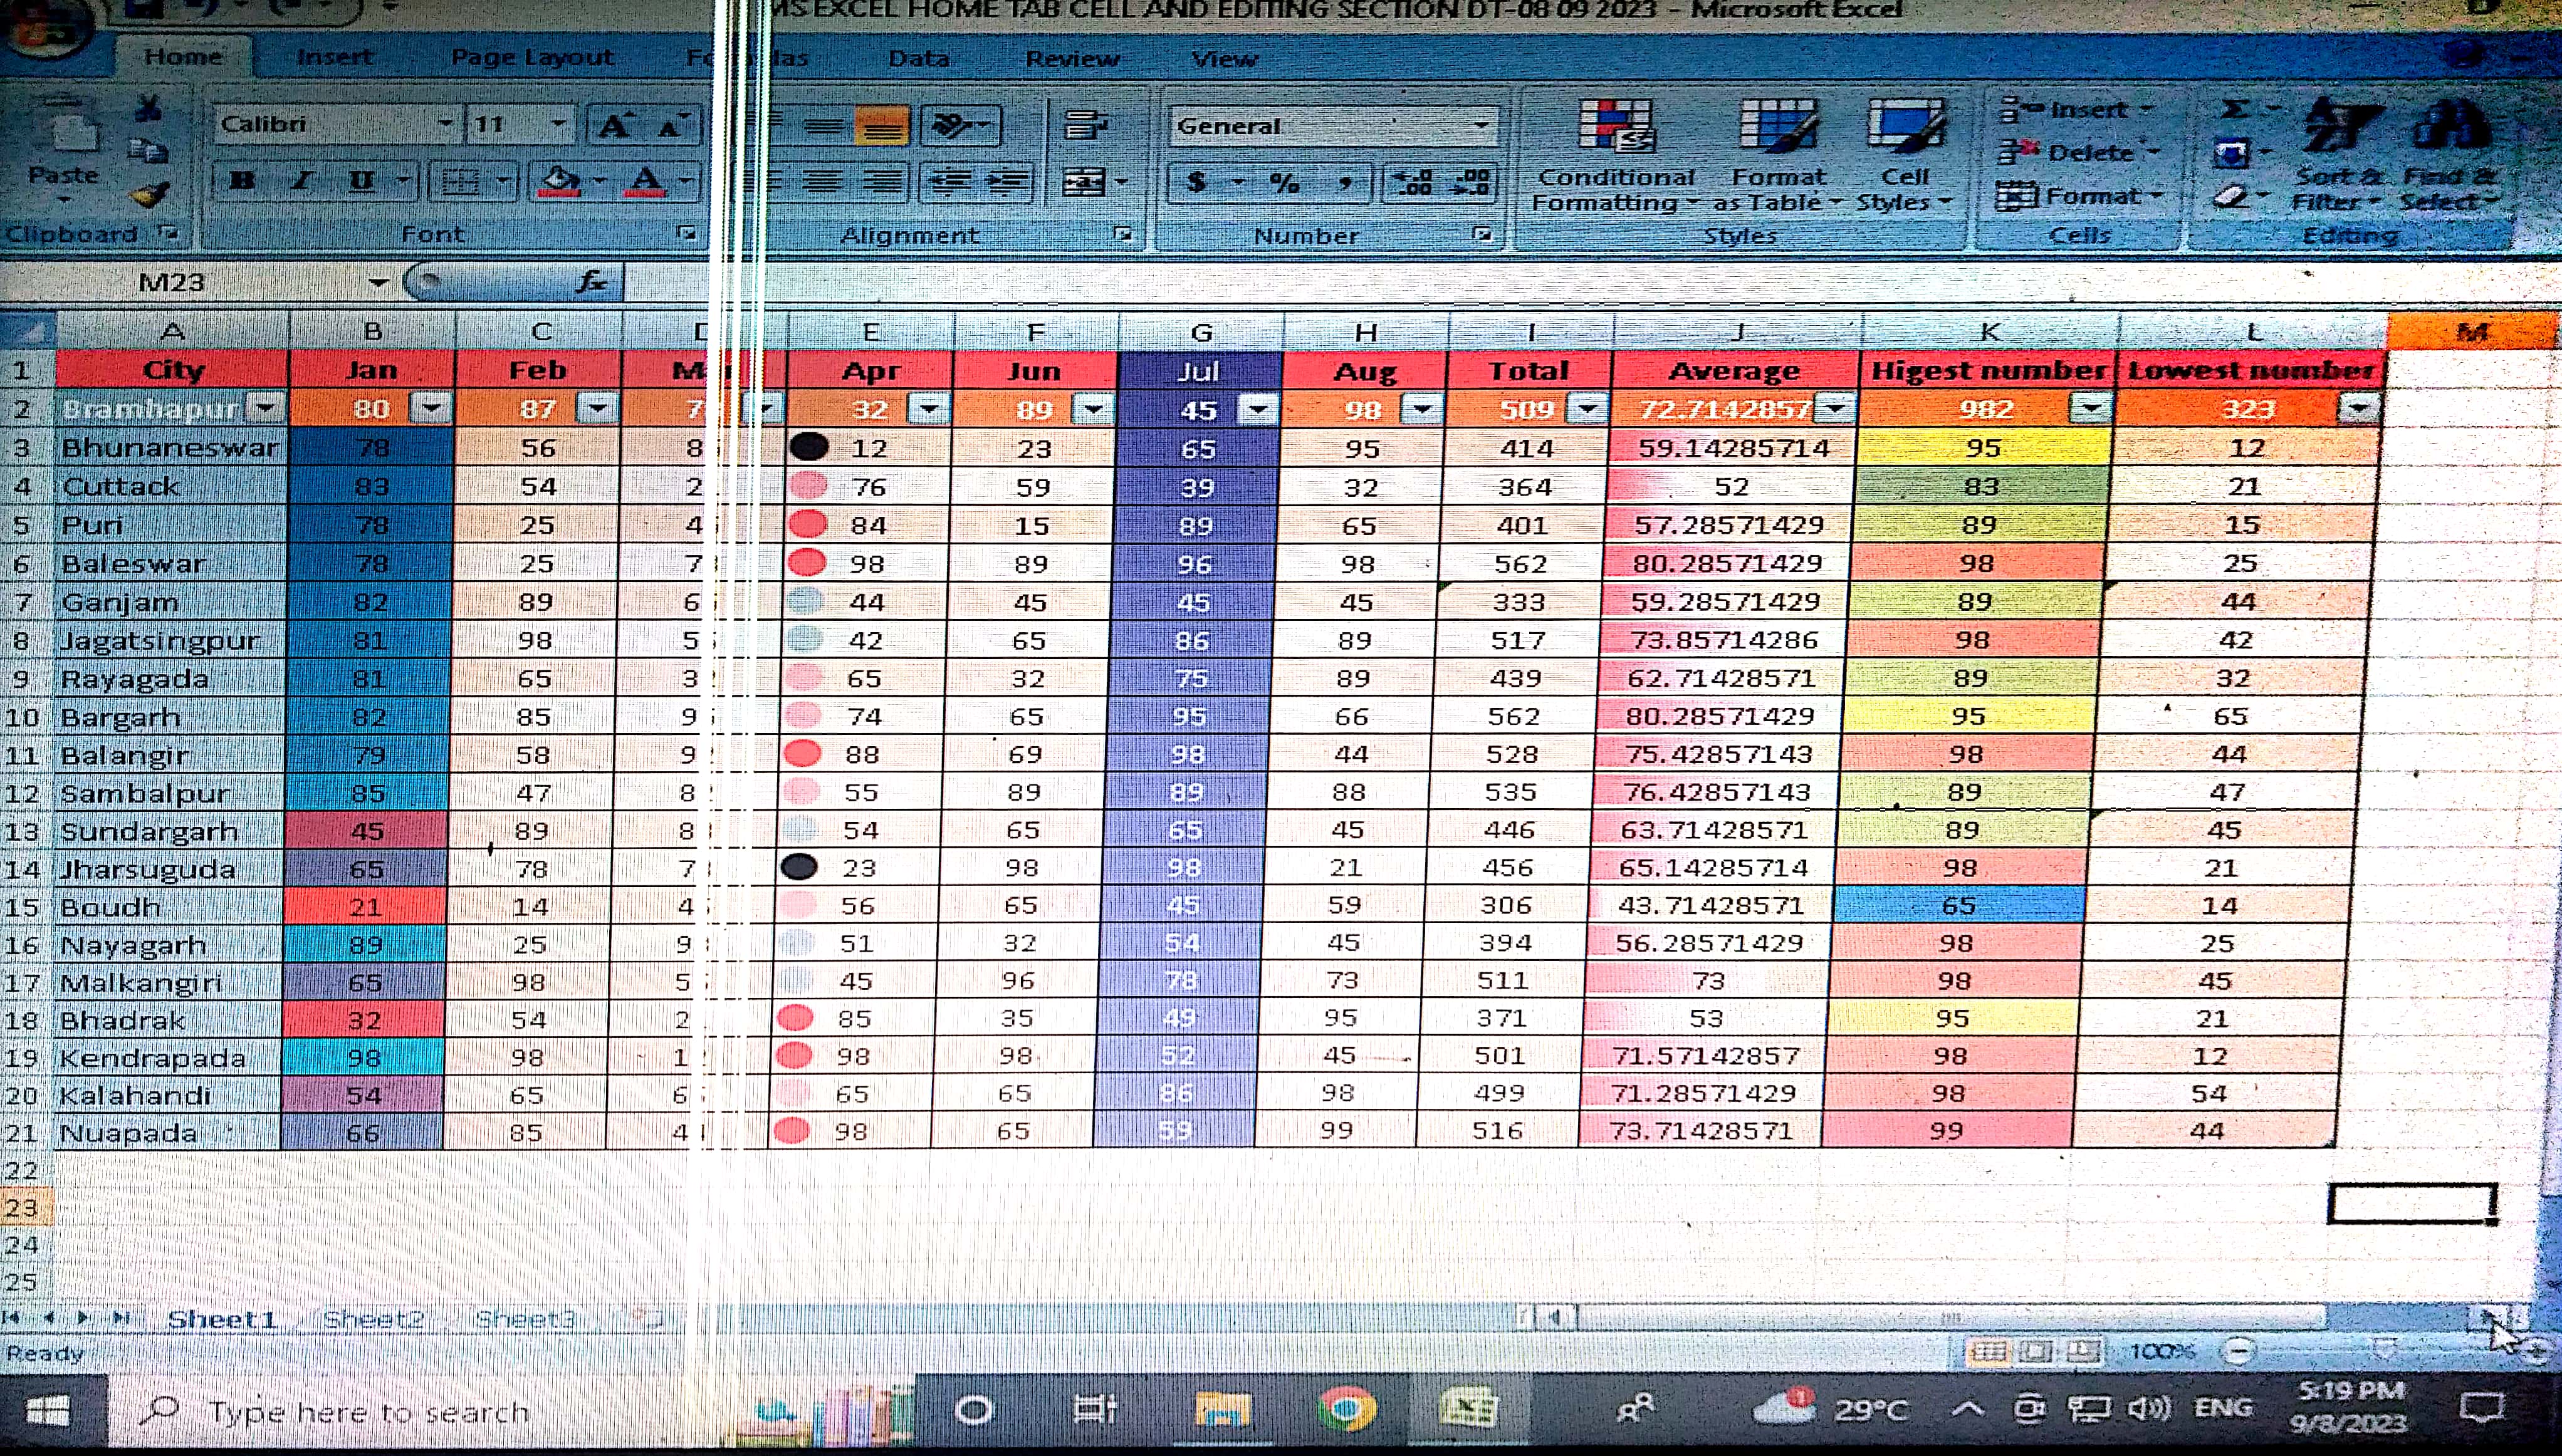Click the zoom out minus on the zoom slider

point(2237,1351)
